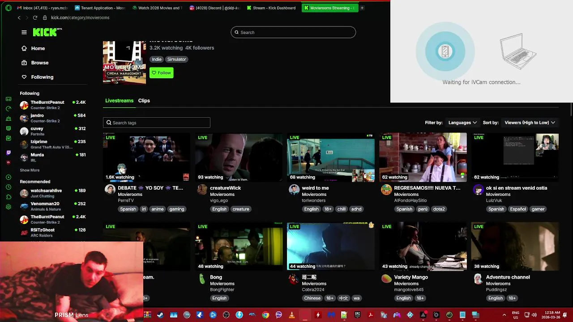Reload the current page
Viewport: 573px width, 322px height.
[x=35, y=17]
